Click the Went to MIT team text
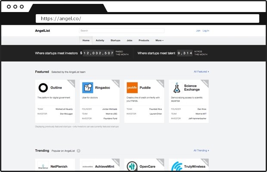Viewport: 267px width, 172px height. click(x=201, y=114)
